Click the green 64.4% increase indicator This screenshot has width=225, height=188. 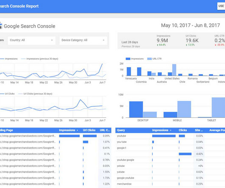[161, 45]
